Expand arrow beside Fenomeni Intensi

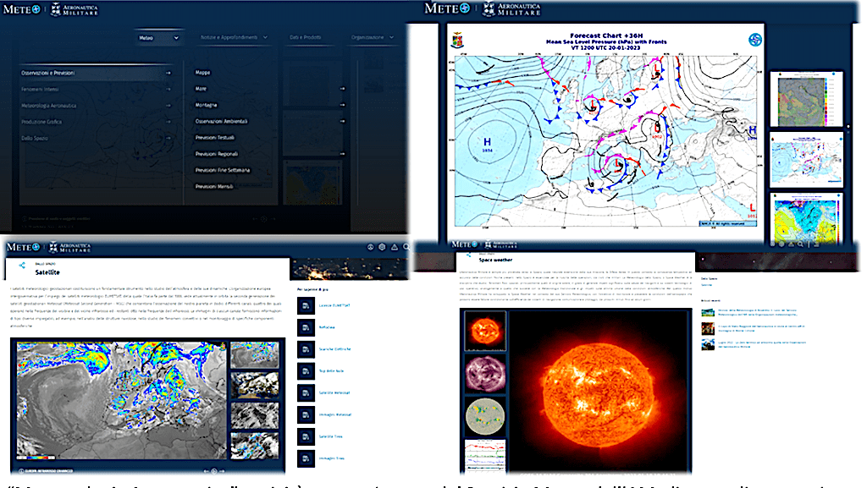tap(168, 90)
